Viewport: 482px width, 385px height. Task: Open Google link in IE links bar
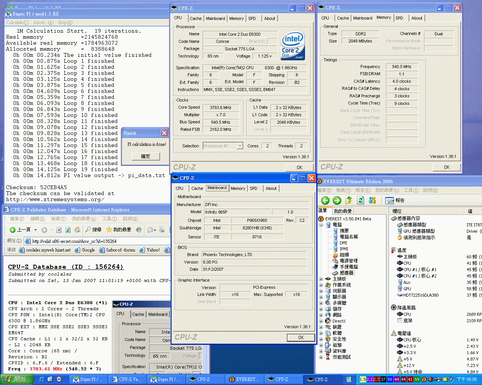pyautogui.click(x=85, y=250)
